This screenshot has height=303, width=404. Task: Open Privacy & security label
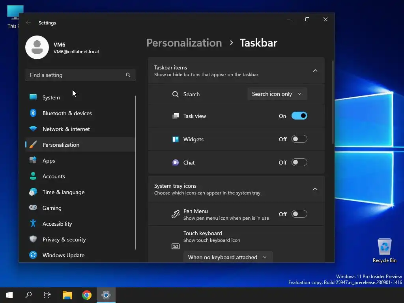[x=64, y=239]
